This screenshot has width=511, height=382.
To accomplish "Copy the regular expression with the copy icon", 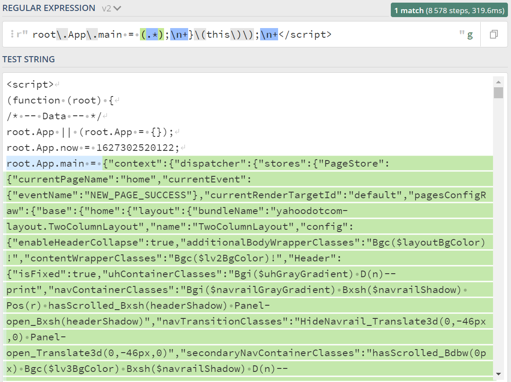I will [494, 34].
